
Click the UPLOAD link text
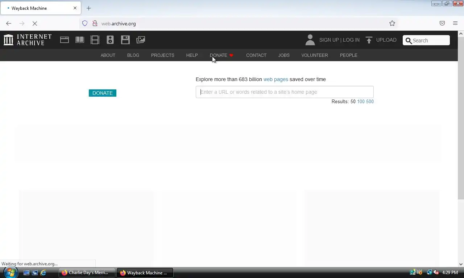pyautogui.click(x=386, y=40)
